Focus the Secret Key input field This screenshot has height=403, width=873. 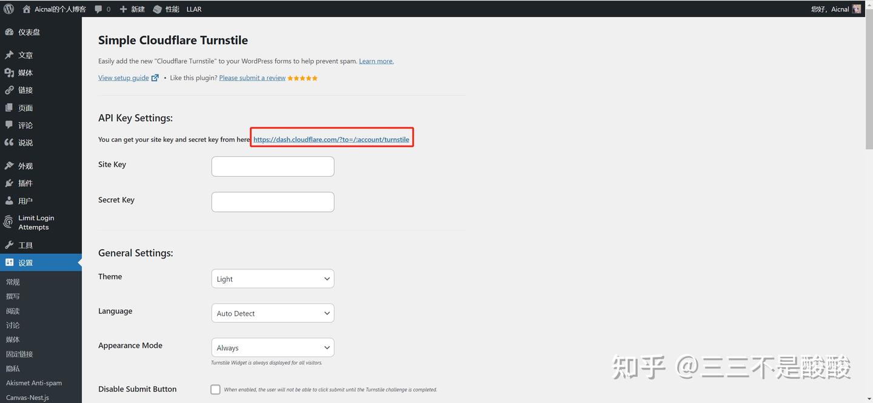(x=273, y=202)
